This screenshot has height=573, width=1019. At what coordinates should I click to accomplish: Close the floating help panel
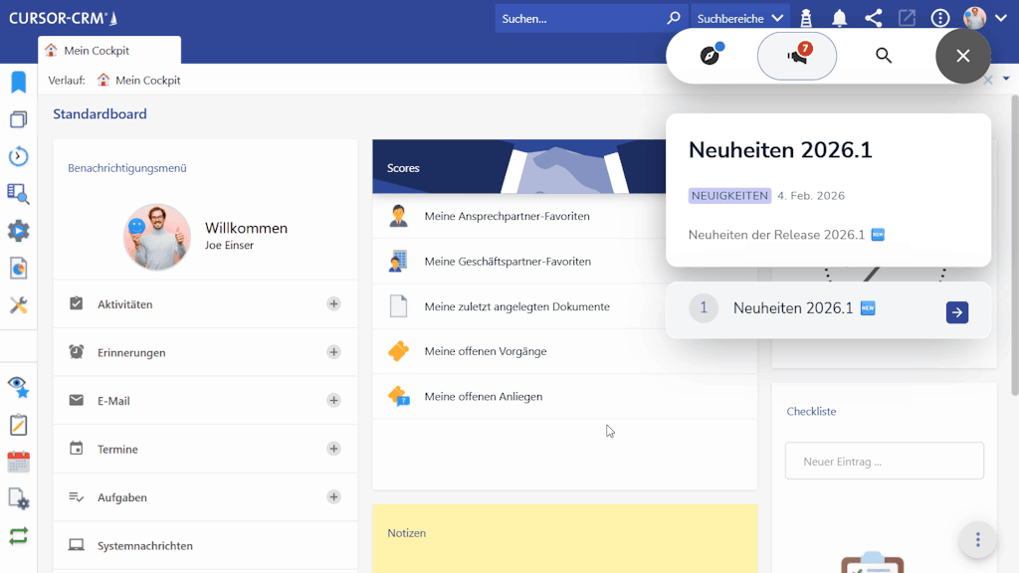pyautogui.click(x=962, y=56)
